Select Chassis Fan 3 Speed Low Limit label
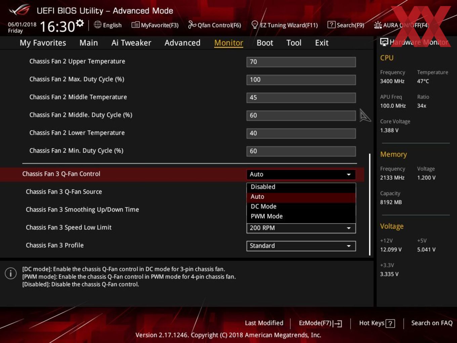The height and width of the screenshot is (343, 457). pos(69,227)
